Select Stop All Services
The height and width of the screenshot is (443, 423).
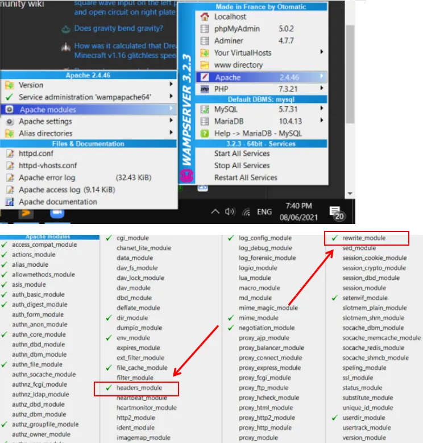[242, 165]
